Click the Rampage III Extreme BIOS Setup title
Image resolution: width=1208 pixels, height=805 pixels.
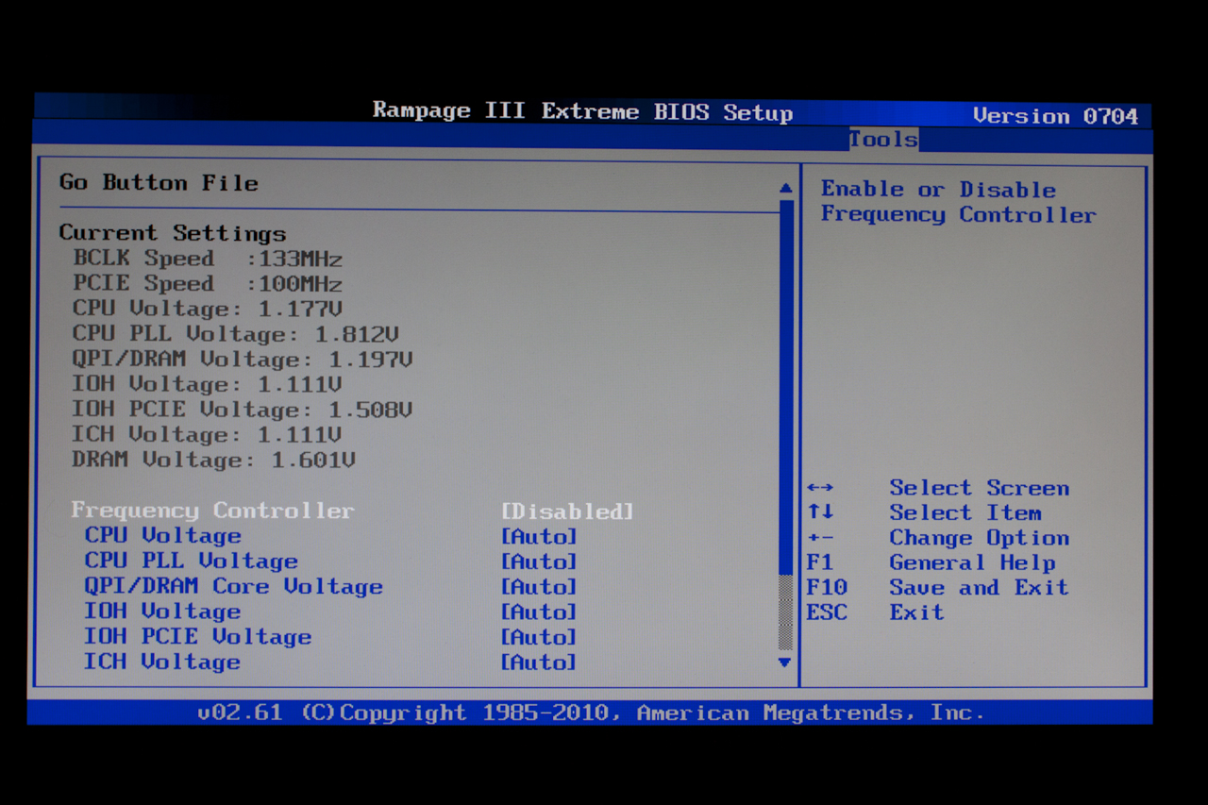pos(583,111)
